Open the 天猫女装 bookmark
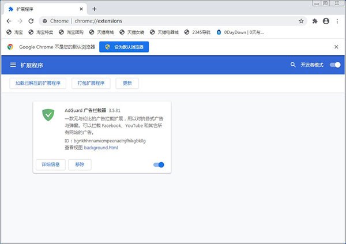The image size is (346, 244). (131, 32)
